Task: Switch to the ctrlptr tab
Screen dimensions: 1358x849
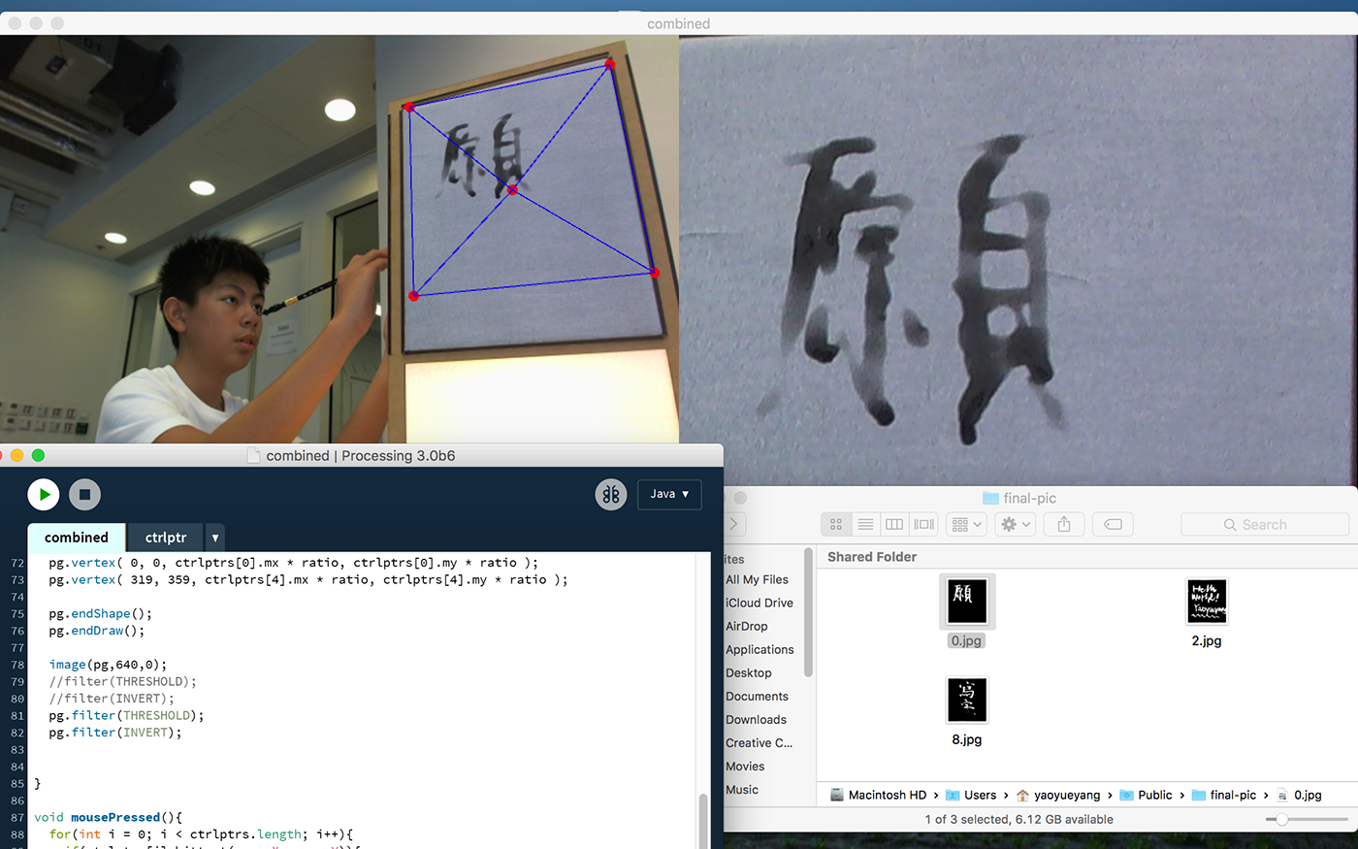Action: 166,538
